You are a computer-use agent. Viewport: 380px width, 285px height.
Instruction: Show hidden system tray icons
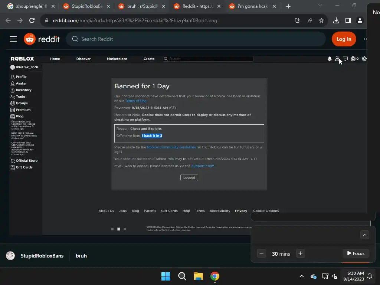pyautogui.click(x=301, y=276)
